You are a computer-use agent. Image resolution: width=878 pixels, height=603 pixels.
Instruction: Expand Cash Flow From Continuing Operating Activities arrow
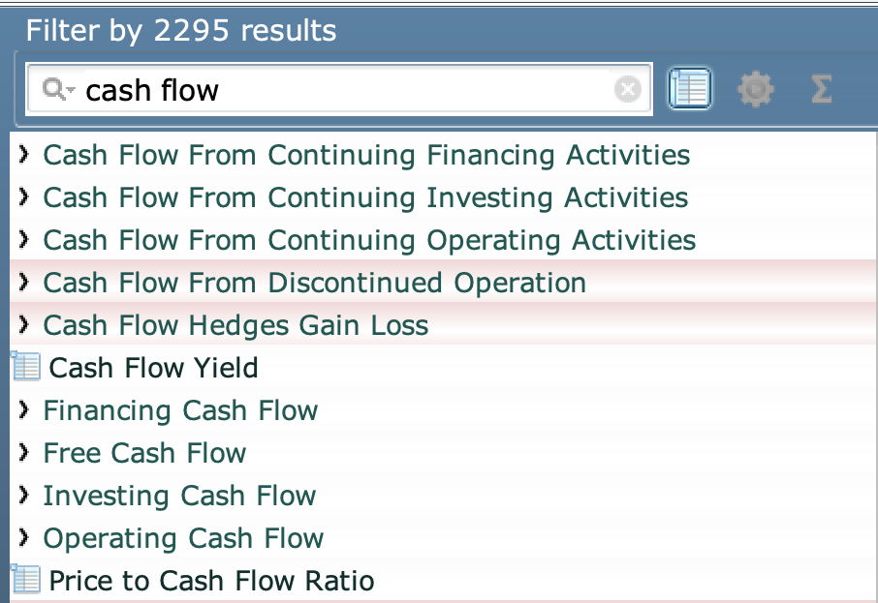pos(24,240)
